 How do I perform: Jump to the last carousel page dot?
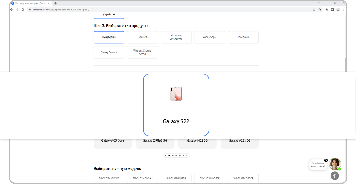[187, 155]
